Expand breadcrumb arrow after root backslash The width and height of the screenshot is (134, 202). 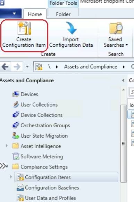pyautogui.click(x=57, y=67)
